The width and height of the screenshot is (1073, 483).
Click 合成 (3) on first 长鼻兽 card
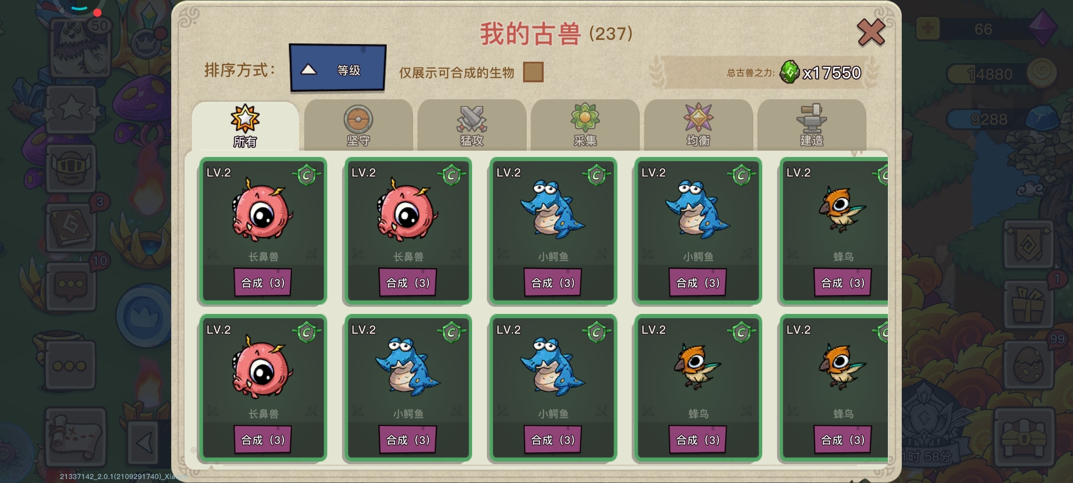(263, 283)
